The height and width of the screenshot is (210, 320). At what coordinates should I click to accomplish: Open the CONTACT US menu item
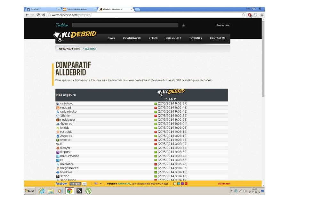(x=218, y=38)
